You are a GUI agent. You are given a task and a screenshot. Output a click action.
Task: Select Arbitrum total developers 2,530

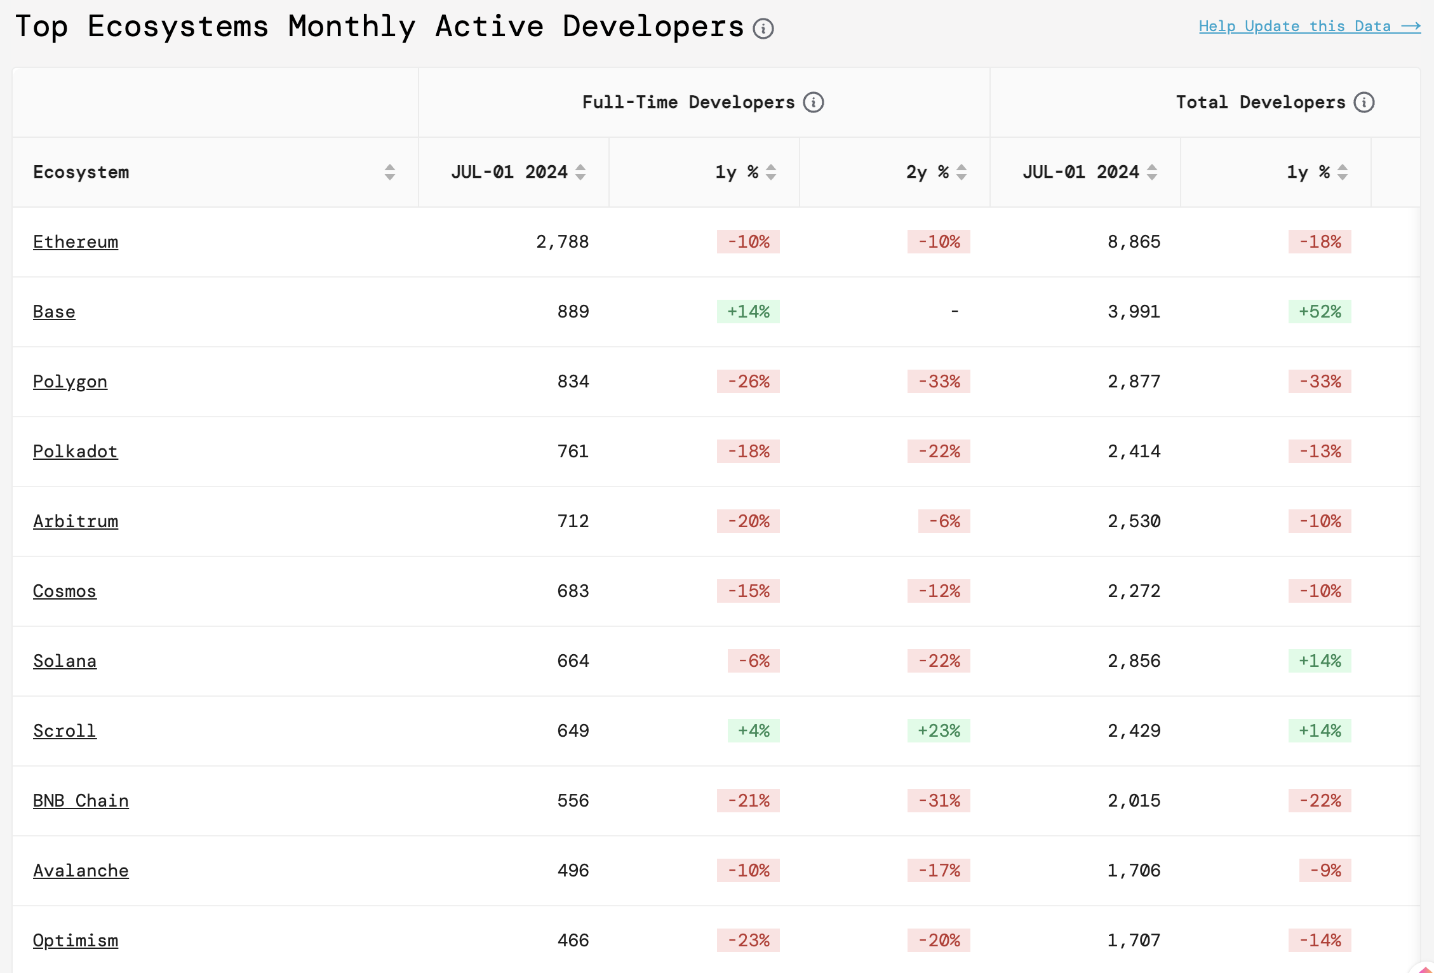(1134, 521)
